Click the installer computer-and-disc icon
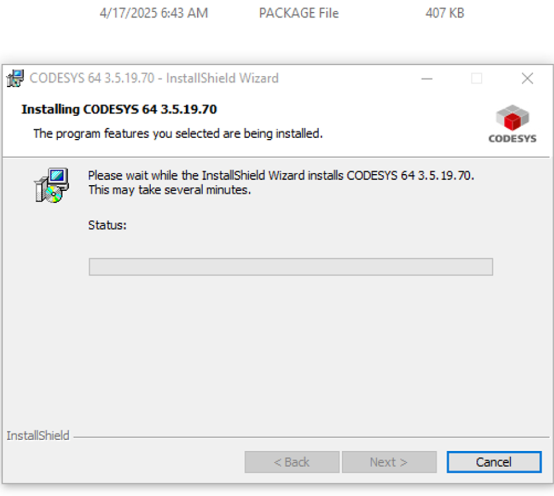 (x=52, y=185)
